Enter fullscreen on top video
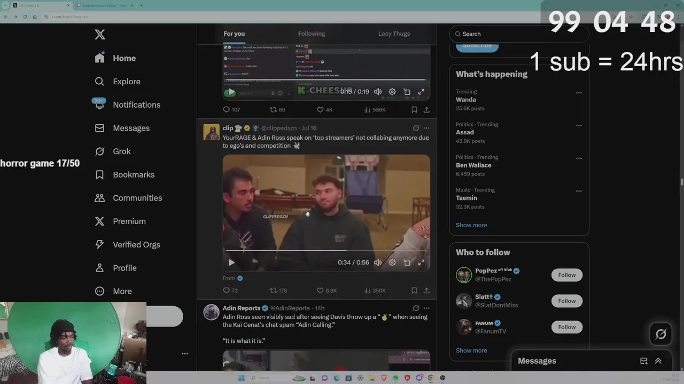Viewport: 684px width, 384px height. (x=421, y=92)
